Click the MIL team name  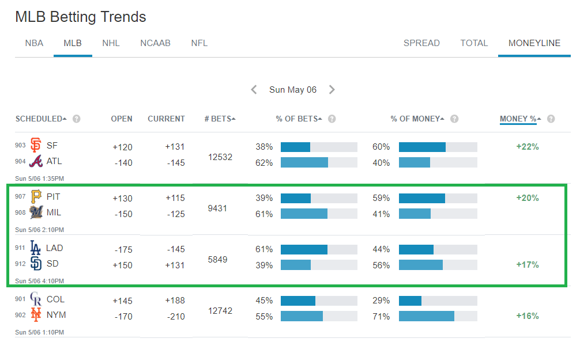coord(54,212)
